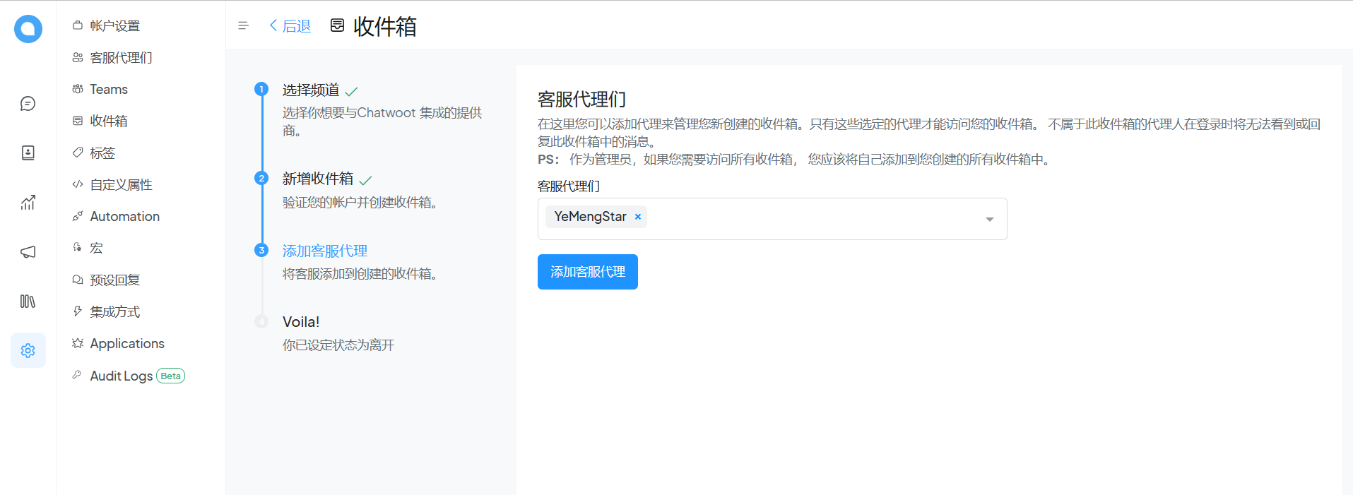Click inside the agents multiselect field
The height and width of the screenshot is (495, 1353).
[x=813, y=219]
